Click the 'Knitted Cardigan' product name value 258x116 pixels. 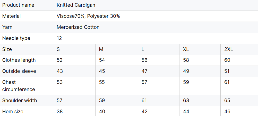coord(76,5)
